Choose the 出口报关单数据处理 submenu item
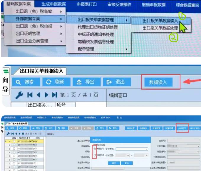This screenshot has height=171, width=201. click(161, 28)
